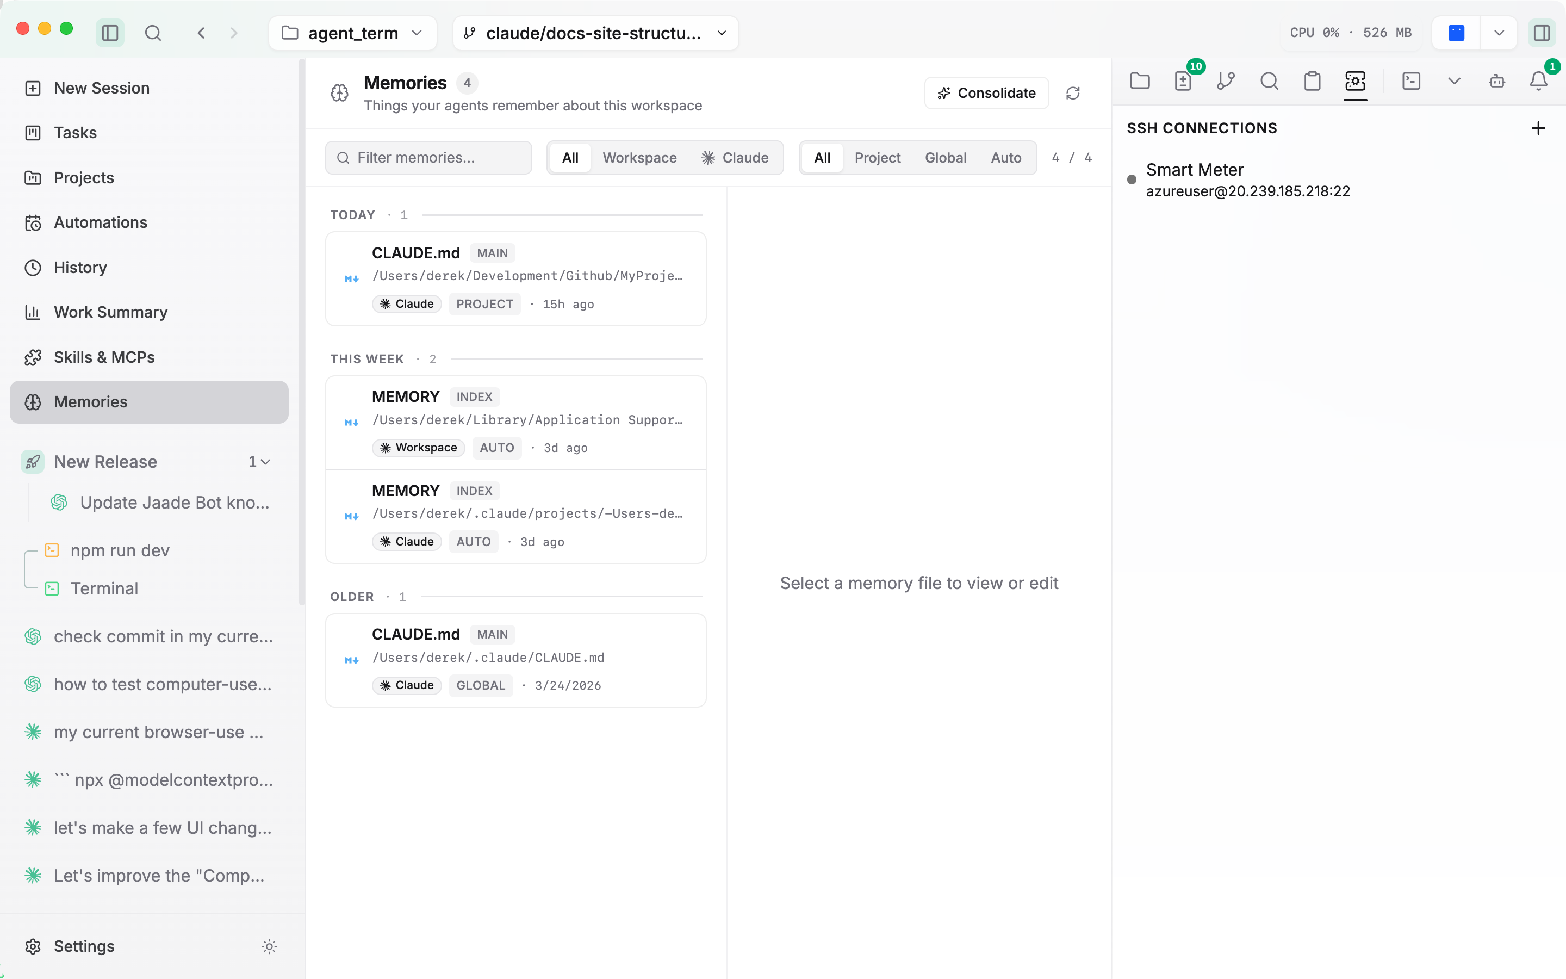Screen dimensions: 1566x979
Task: Click New Session in sidebar
Action: [149, 88]
